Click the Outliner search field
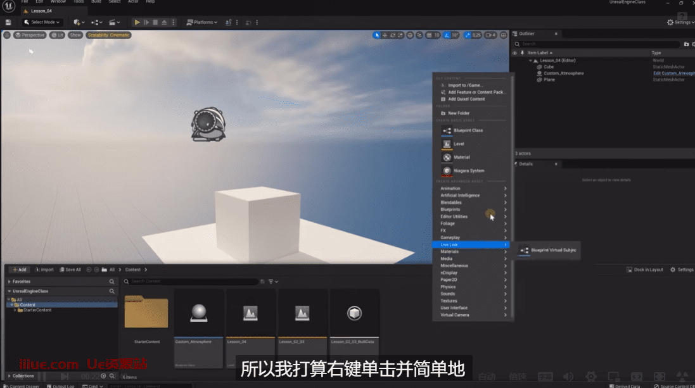This screenshot has width=695, height=388. [599, 44]
